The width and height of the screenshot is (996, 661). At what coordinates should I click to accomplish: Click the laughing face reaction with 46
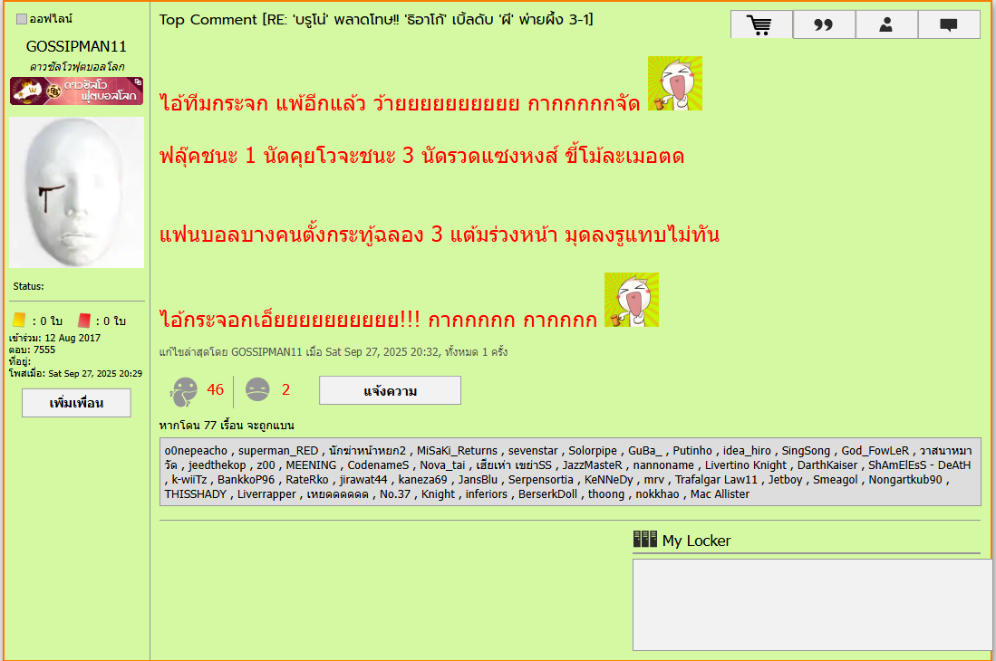tap(183, 390)
